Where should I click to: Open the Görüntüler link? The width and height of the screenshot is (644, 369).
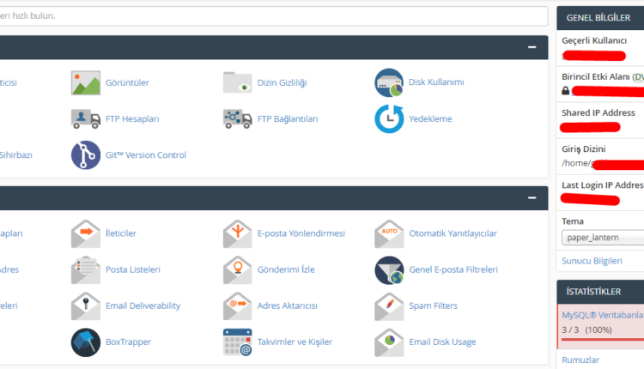(x=127, y=82)
